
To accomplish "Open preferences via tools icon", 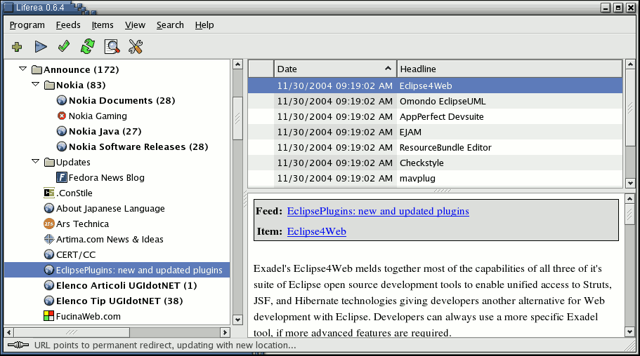I will pyautogui.click(x=135, y=46).
